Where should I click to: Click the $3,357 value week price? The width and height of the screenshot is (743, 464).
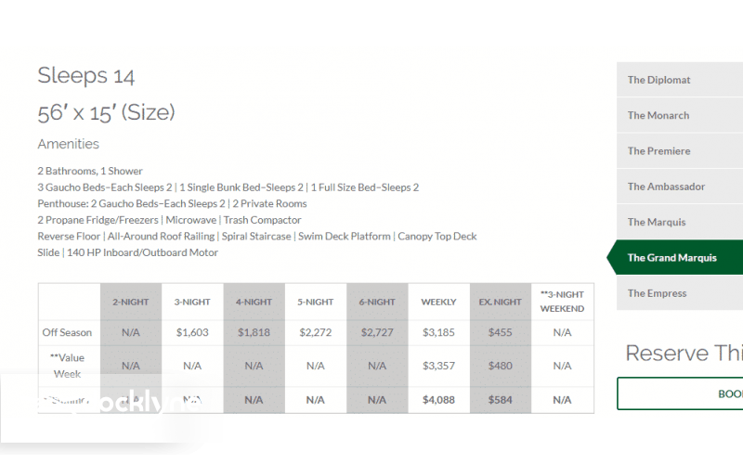click(438, 366)
